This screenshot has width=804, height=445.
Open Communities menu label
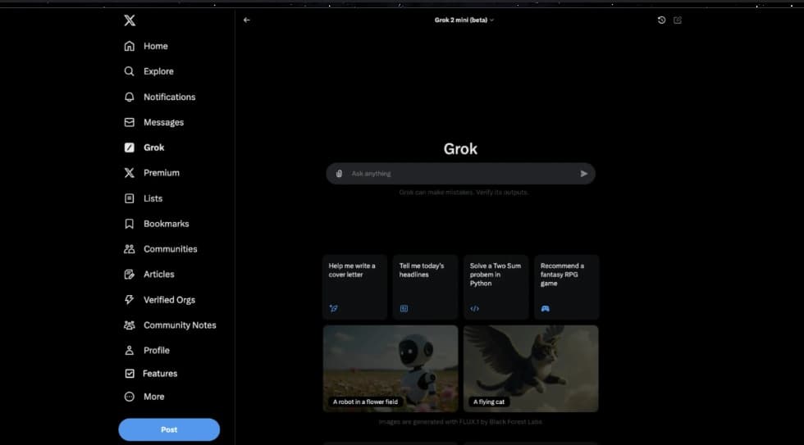pos(171,249)
